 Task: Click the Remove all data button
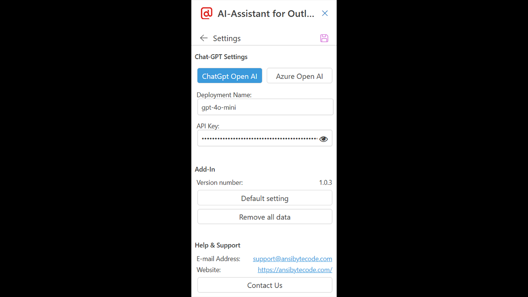tap(265, 217)
